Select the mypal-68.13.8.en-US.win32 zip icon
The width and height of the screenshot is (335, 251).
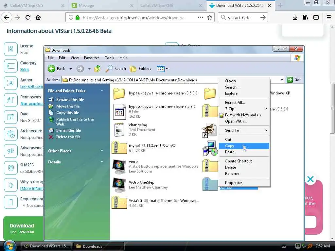[119, 148]
